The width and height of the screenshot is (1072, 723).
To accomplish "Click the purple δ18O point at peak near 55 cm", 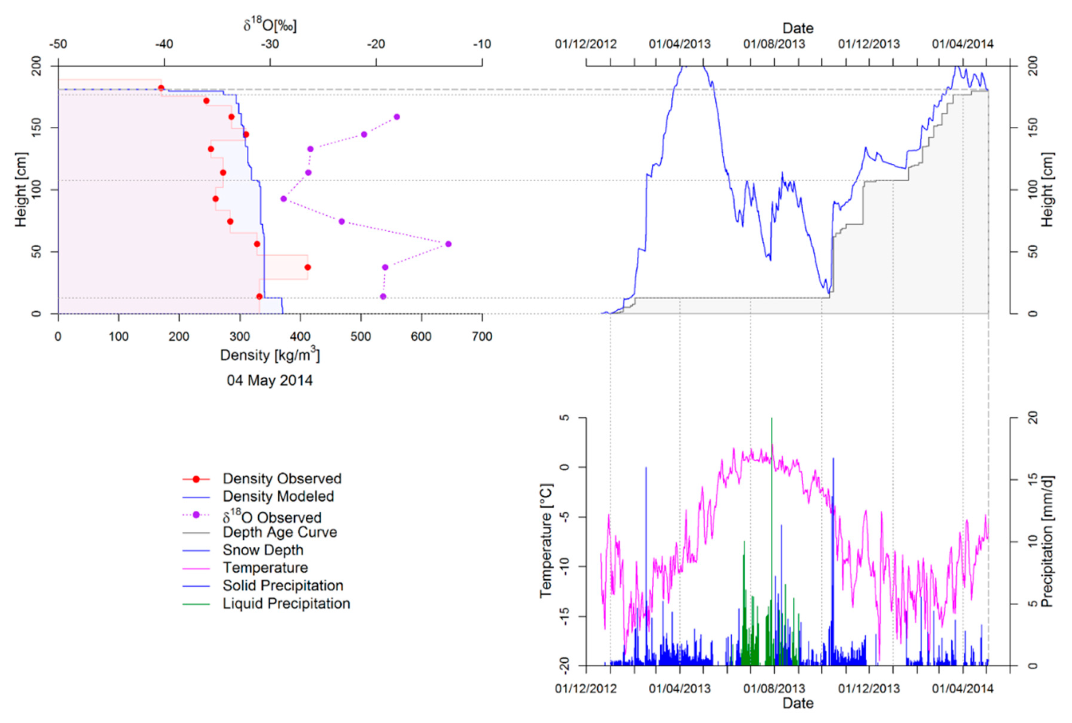I will [x=448, y=244].
